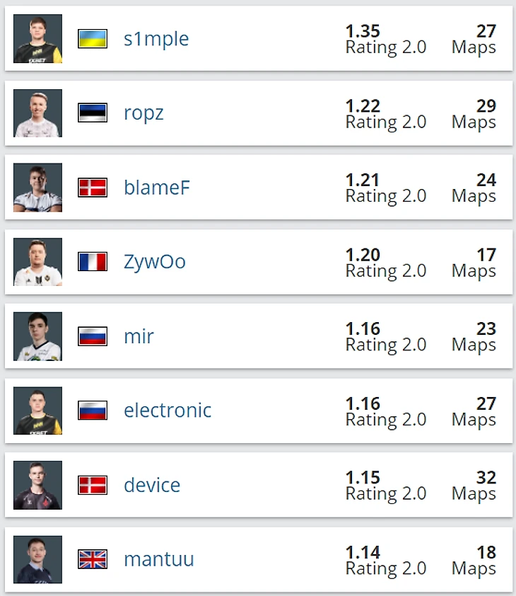Open ropz's player profile link
516x596 pixels.
coord(143,114)
